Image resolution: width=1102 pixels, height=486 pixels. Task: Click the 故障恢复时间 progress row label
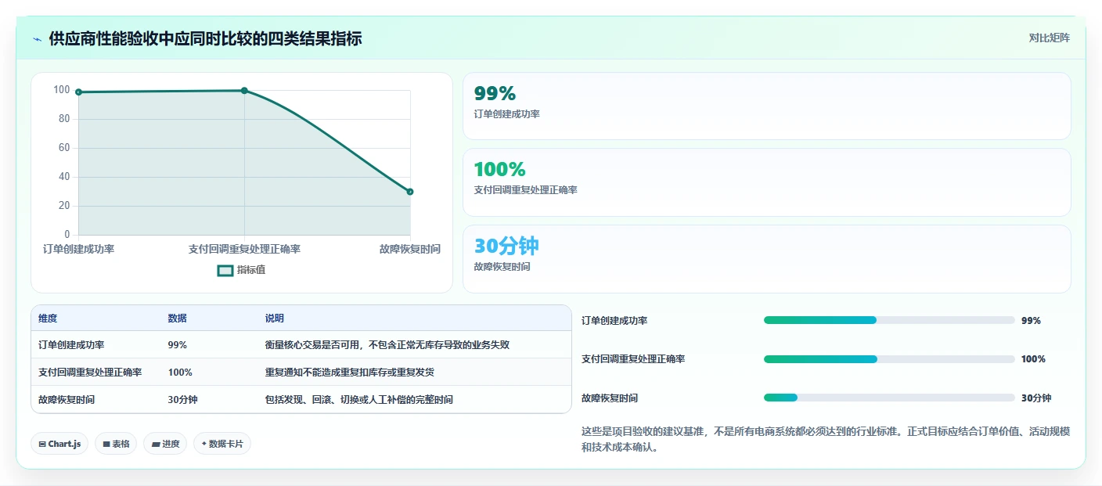(x=610, y=398)
